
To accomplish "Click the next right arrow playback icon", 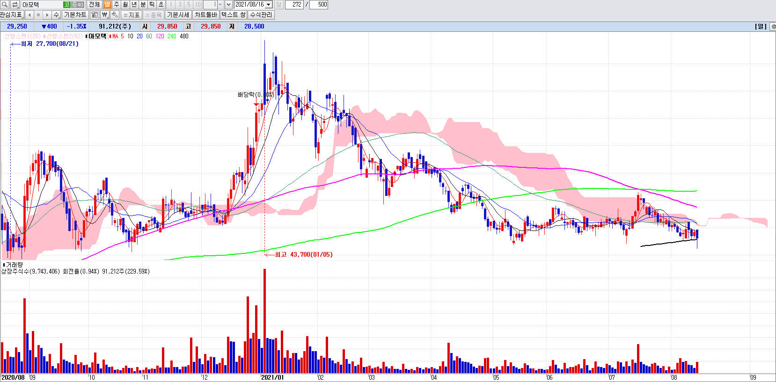I will click(47, 15).
